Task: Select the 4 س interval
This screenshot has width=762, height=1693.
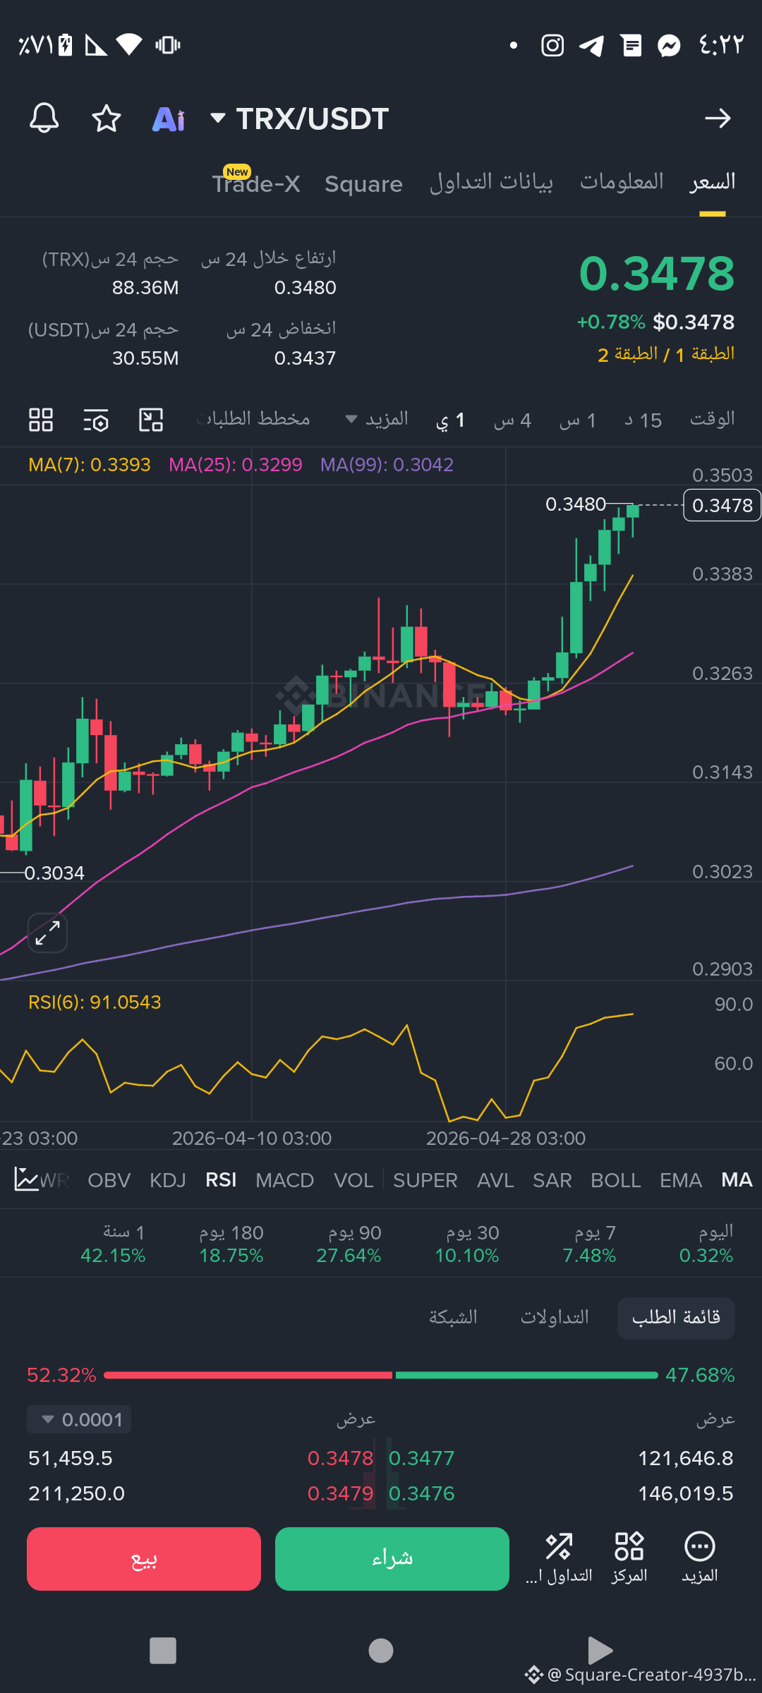Action: coord(512,420)
